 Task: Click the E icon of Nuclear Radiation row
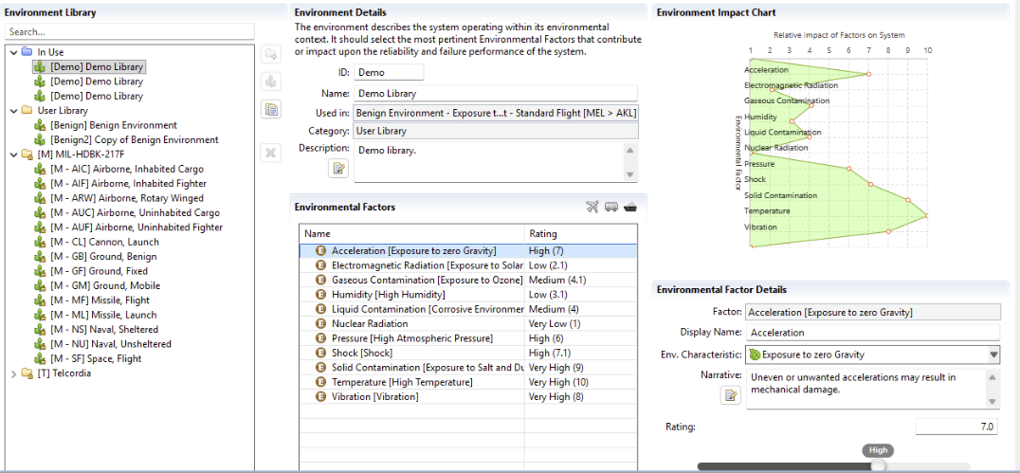coord(320,323)
